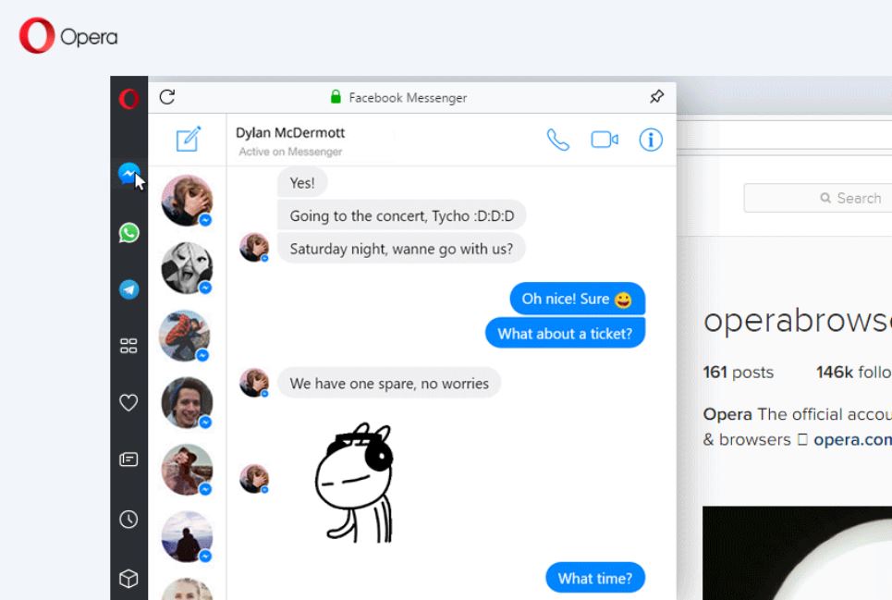Image resolution: width=892 pixels, height=600 pixels.
Task: Open Extensions via the cube icon
Action: pyautogui.click(x=128, y=579)
